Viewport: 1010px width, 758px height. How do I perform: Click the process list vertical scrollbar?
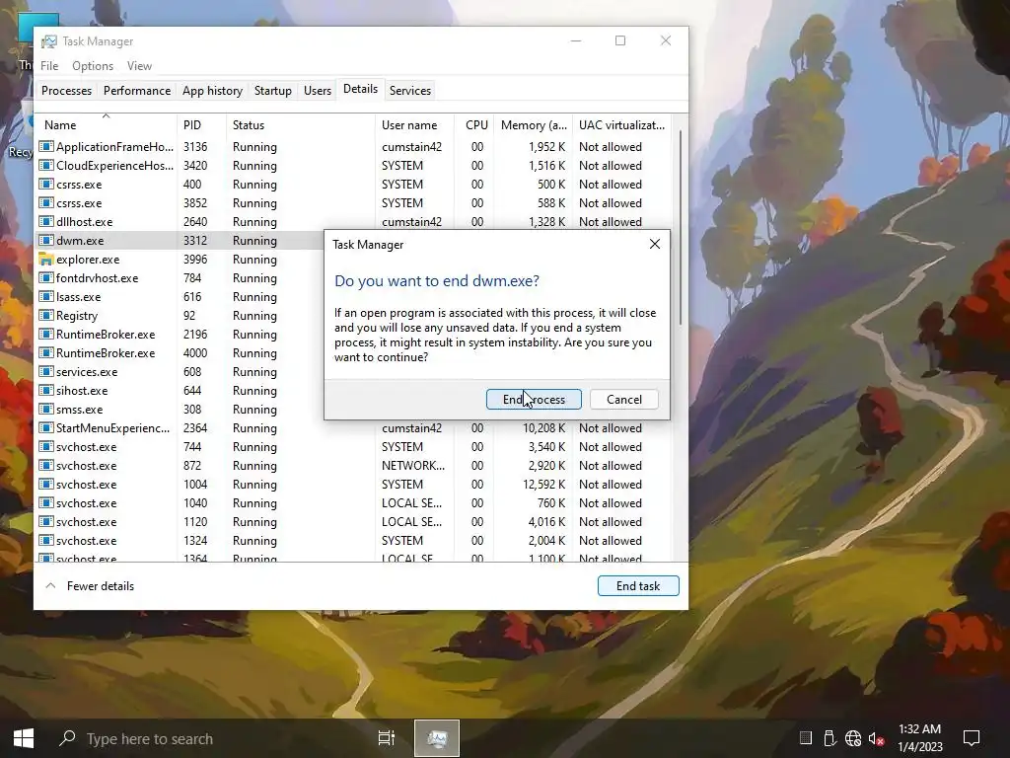click(x=681, y=226)
